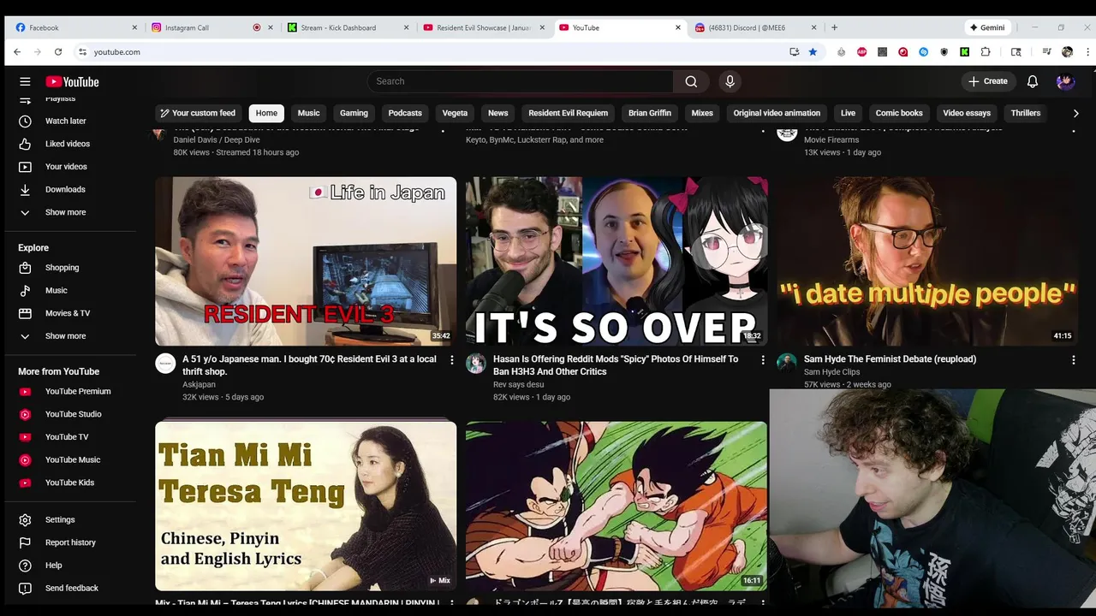Image resolution: width=1096 pixels, height=616 pixels.
Task: Switch to the Stream - Kick Dashboard tab
Action: [x=348, y=27]
